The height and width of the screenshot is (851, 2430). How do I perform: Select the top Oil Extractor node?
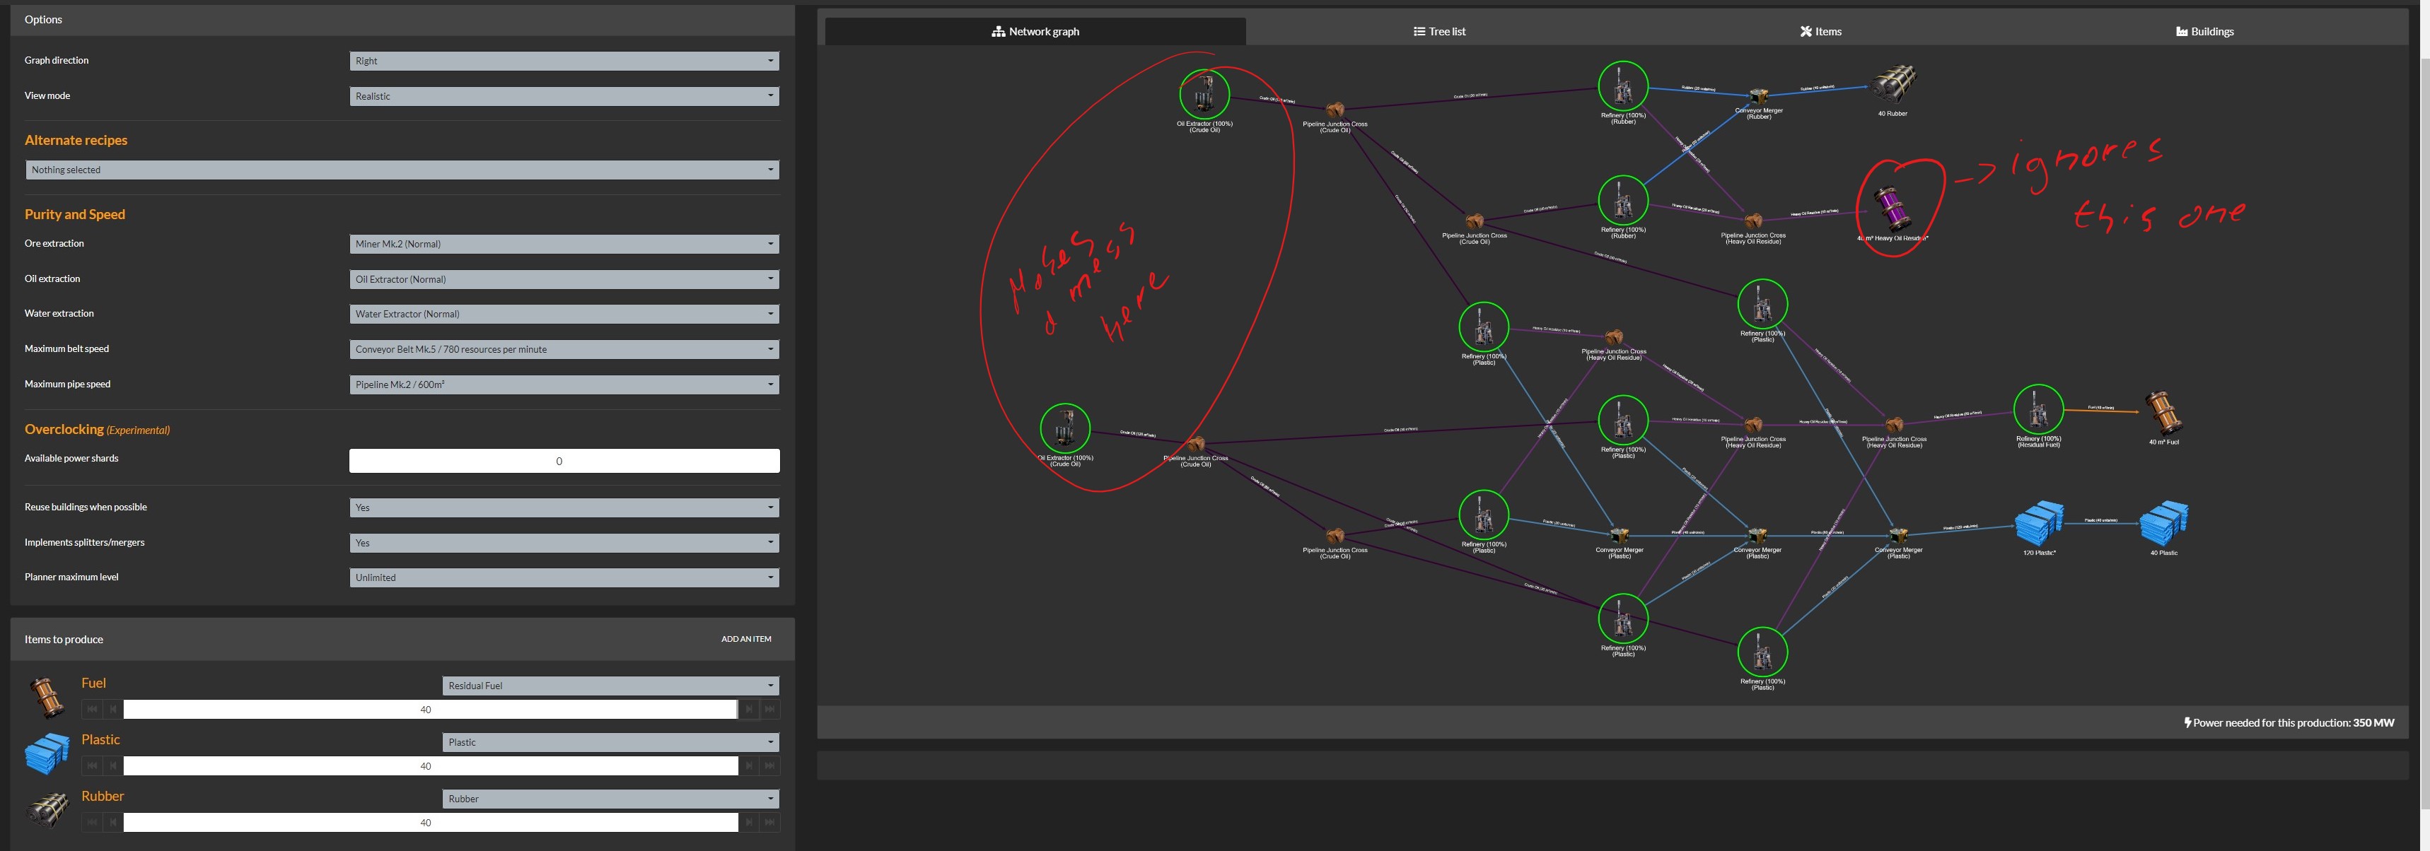pyautogui.click(x=1204, y=94)
